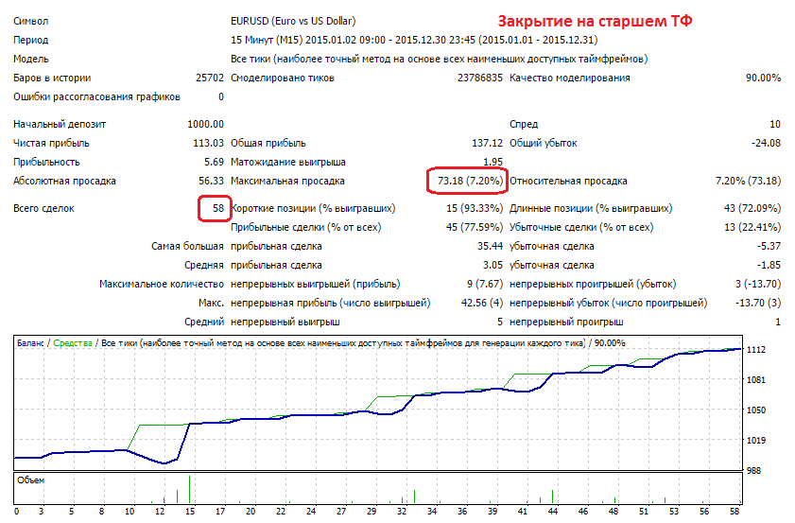Select the initial deposit value 1000.00
Image resolution: width=795 pixels, height=523 pixels.
click(206, 124)
